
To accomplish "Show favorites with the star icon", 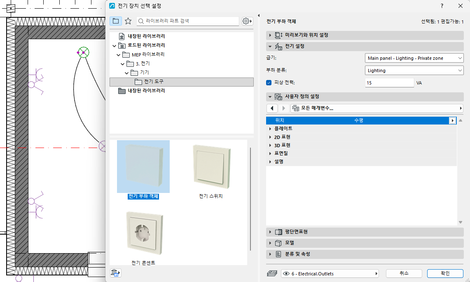I will (128, 21).
